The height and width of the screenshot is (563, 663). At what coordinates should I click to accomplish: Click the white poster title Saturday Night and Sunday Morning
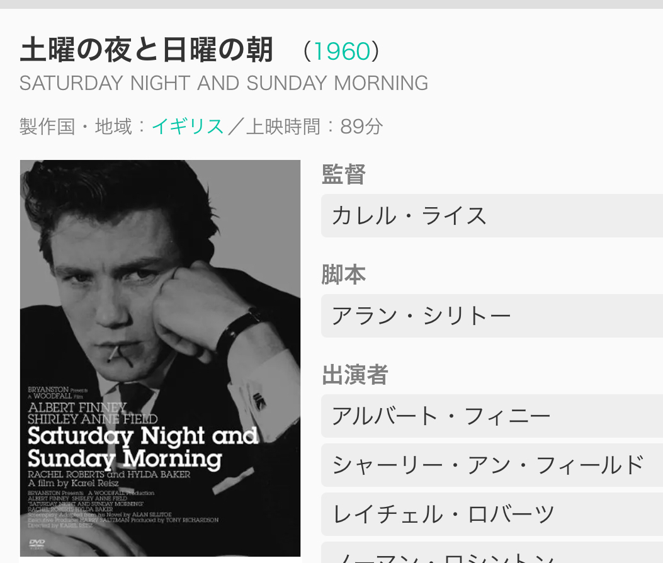pyautogui.click(x=143, y=446)
